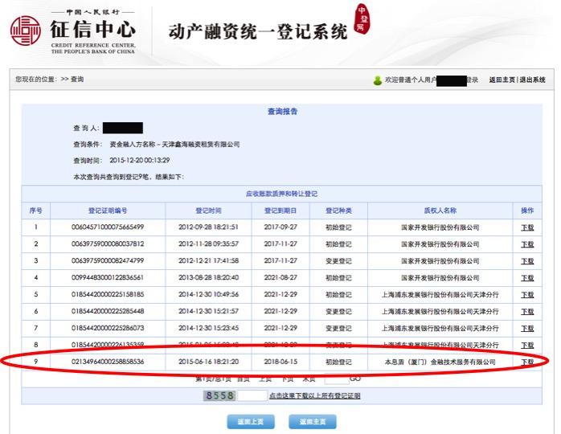The width and height of the screenshot is (561, 434).
Task: Click 下载 for row 9 本息盾 registration
Action: 527,362
